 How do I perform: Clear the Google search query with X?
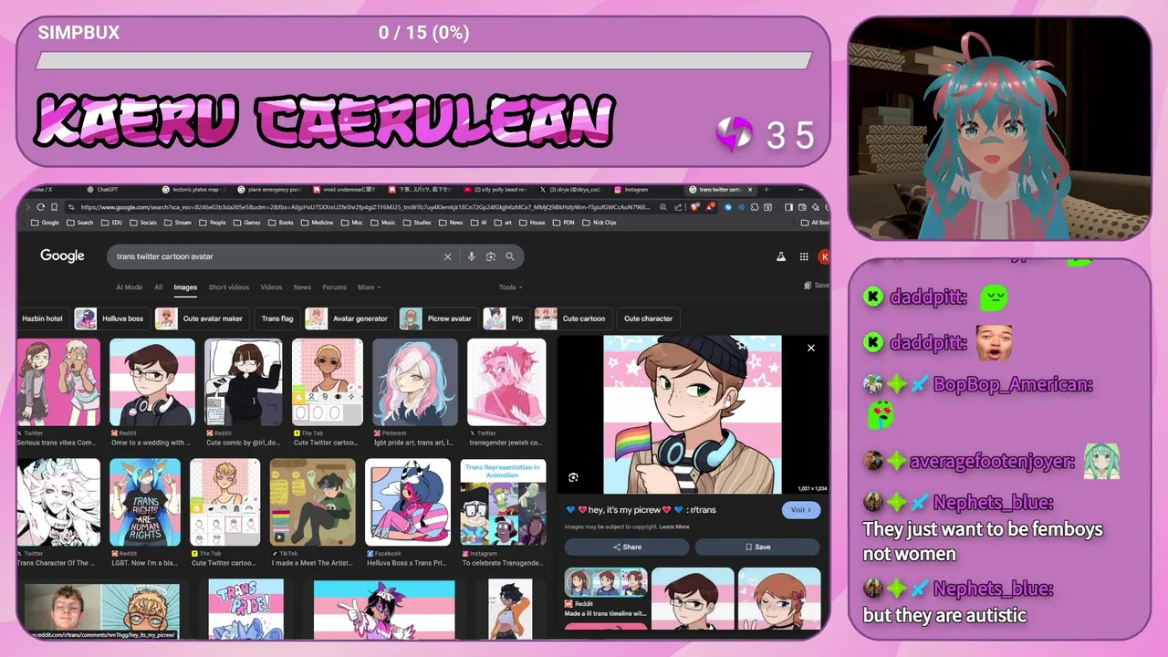[x=447, y=256]
